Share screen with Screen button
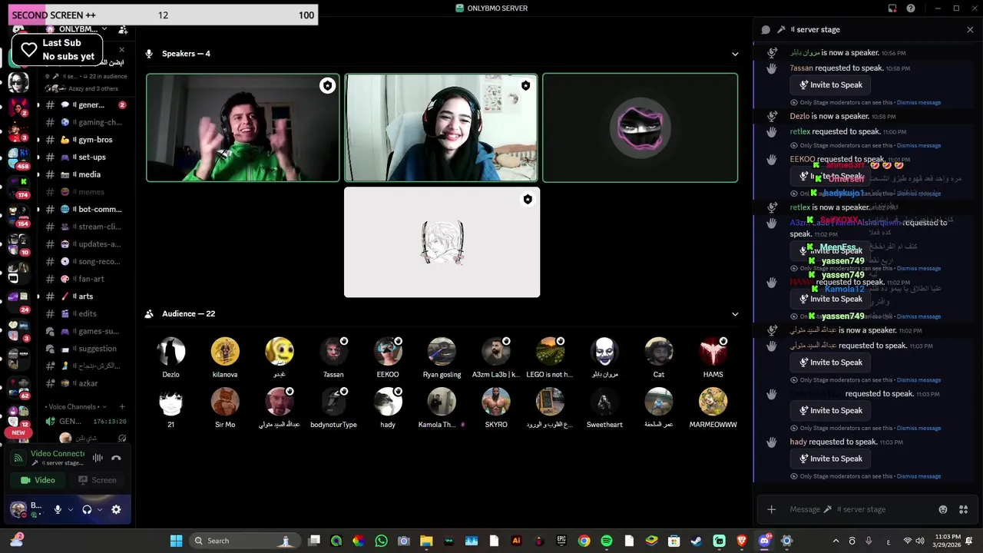The image size is (983, 553). click(98, 480)
